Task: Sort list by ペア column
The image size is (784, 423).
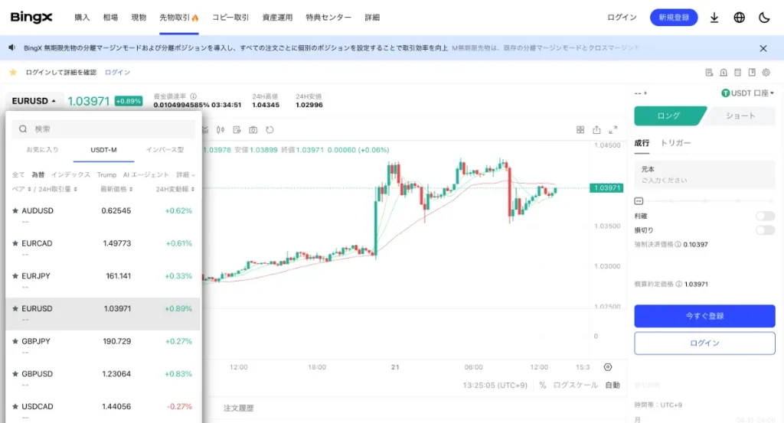Action: click(x=21, y=189)
